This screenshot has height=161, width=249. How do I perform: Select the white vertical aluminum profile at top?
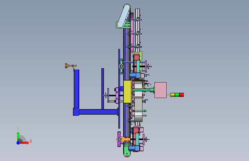click(x=138, y=30)
